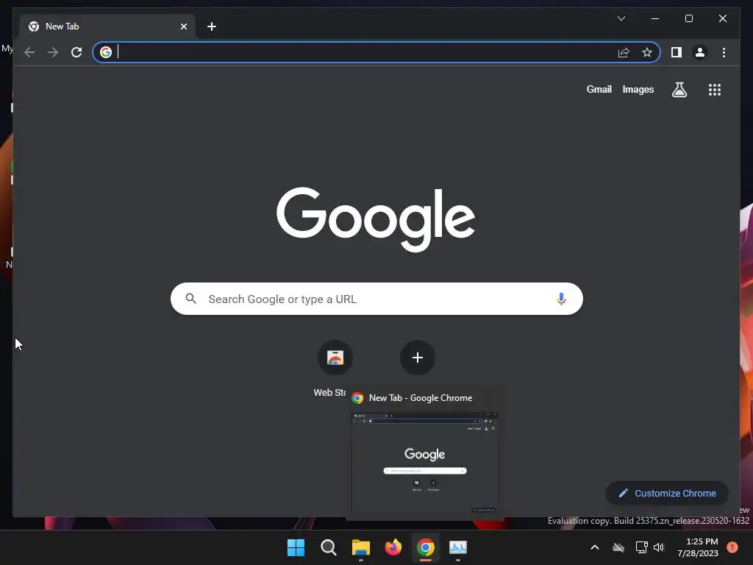Maximize the Chrome window
This screenshot has height=565, width=753.
click(688, 18)
